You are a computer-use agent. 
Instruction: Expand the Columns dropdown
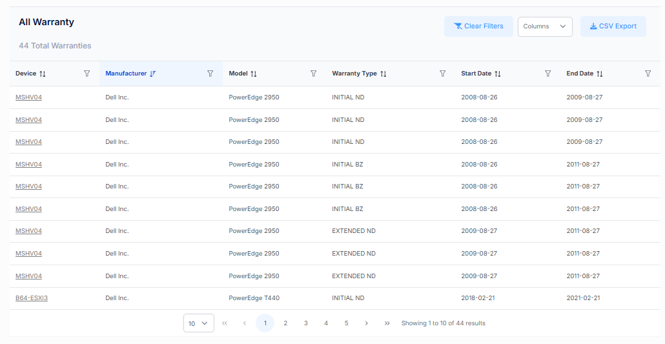point(545,26)
